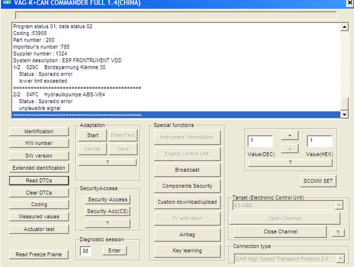Screen dimensions: 354x267
Task: Click the HW number button
Action: pyautogui.click(x=39, y=143)
